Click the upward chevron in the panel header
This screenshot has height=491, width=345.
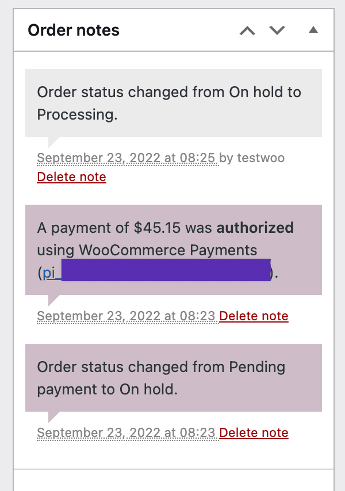[247, 32]
